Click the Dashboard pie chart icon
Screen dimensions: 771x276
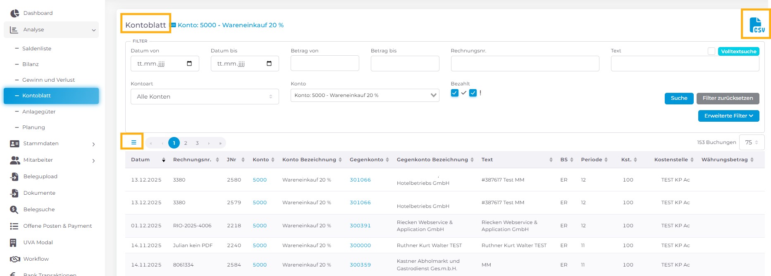point(14,13)
